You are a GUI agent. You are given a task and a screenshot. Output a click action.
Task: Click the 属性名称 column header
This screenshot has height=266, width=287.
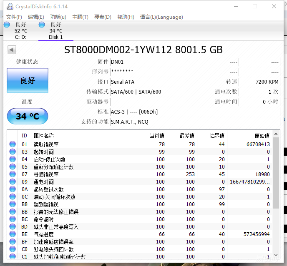84,136
